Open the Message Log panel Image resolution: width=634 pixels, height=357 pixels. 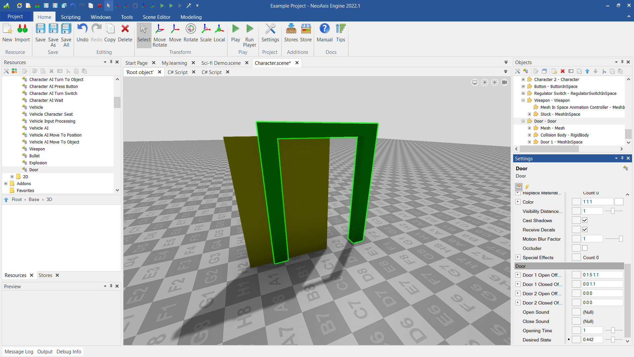click(19, 352)
